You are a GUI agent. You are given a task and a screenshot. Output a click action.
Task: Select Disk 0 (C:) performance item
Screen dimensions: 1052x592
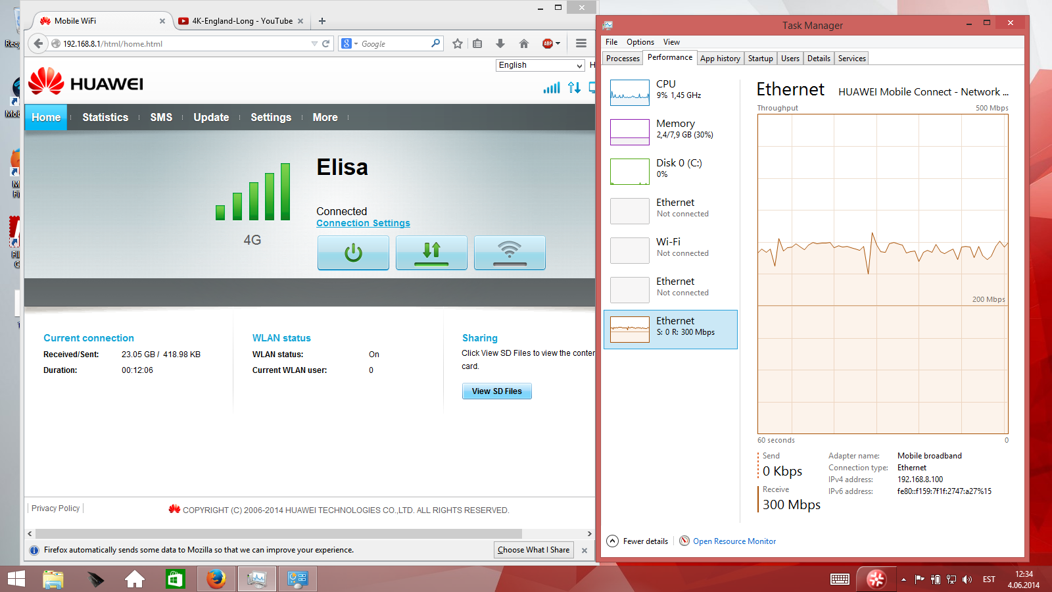tap(671, 171)
